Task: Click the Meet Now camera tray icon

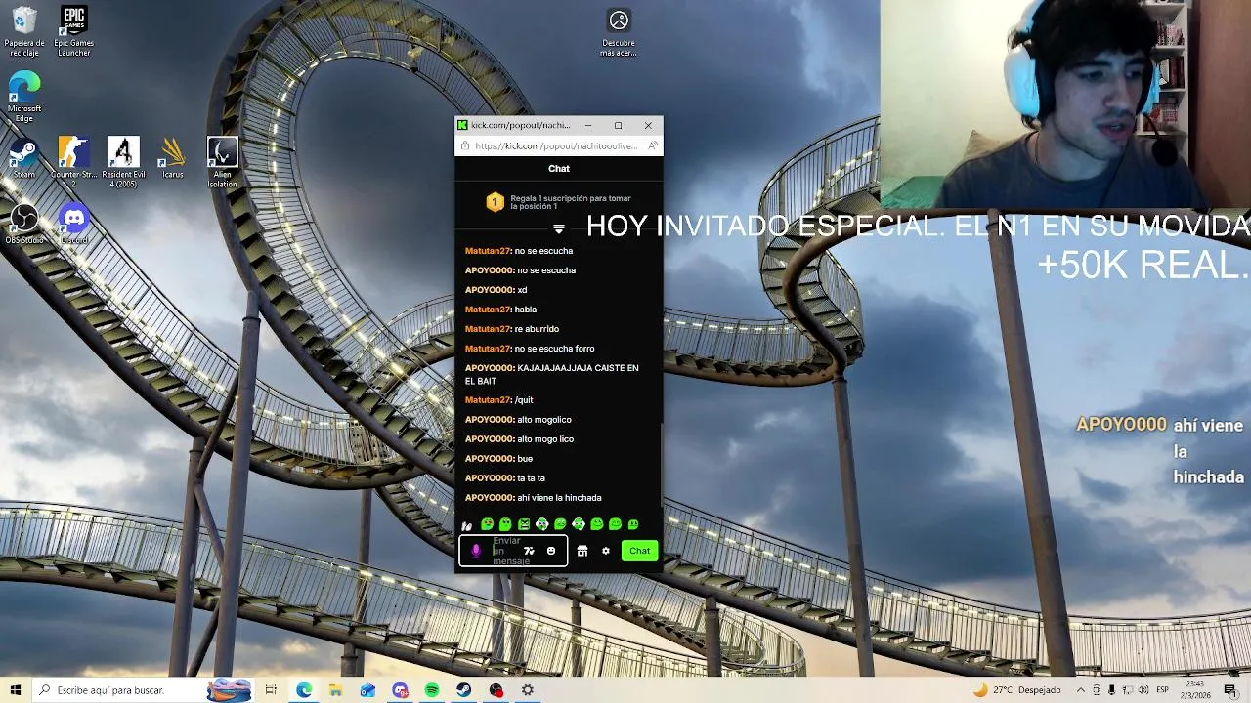Action: (x=1097, y=690)
